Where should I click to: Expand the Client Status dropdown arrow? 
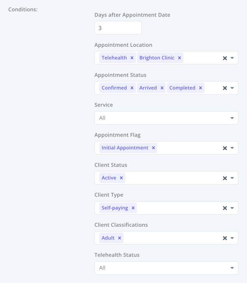232,178
